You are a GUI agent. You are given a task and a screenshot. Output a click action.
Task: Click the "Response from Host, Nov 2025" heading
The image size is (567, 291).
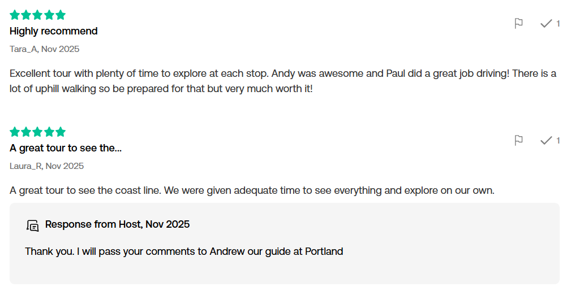(117, 224)
